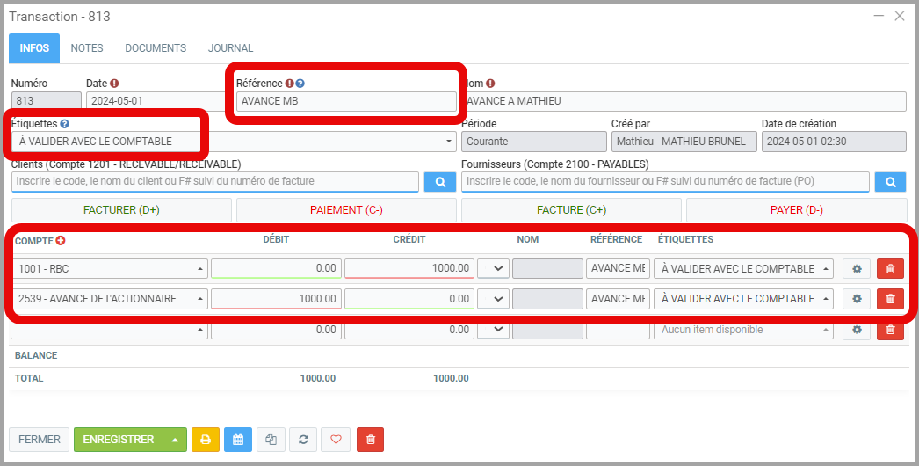Add an account line with the red plus

pos(61,240)
